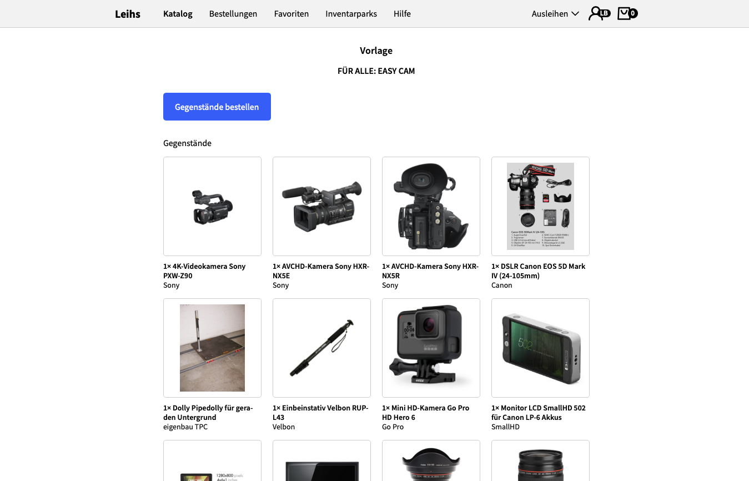The image size is (749, 481).
Task: Click the Gegenstände bestellen button
Action: click(217, 107)
